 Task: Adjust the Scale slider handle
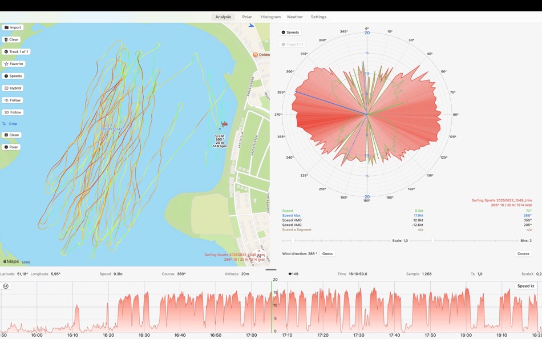pyautogui.click(x=293, y=240)
